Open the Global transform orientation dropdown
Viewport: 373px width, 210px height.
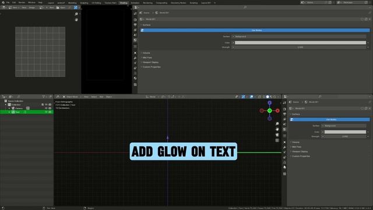coord(152,97)
